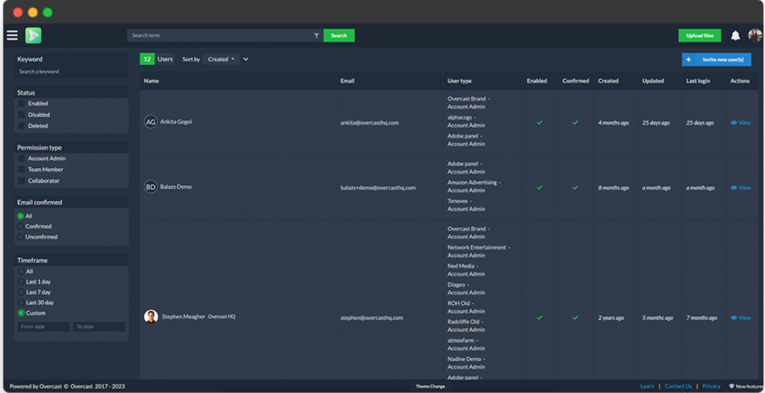Open the Contact Us footer link
The width and height of the screenshot is (765, 393).
678,386
